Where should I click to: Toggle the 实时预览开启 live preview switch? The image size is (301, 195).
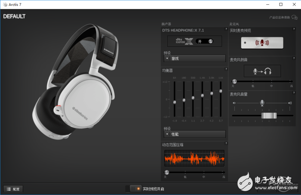136,189
